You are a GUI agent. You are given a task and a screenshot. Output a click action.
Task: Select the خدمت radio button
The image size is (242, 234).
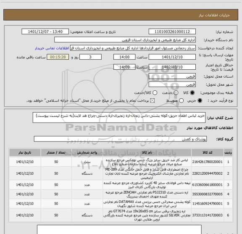coord(176,93)
